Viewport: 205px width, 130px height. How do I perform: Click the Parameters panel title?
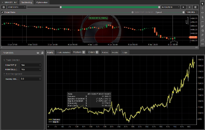pos(8,53)
